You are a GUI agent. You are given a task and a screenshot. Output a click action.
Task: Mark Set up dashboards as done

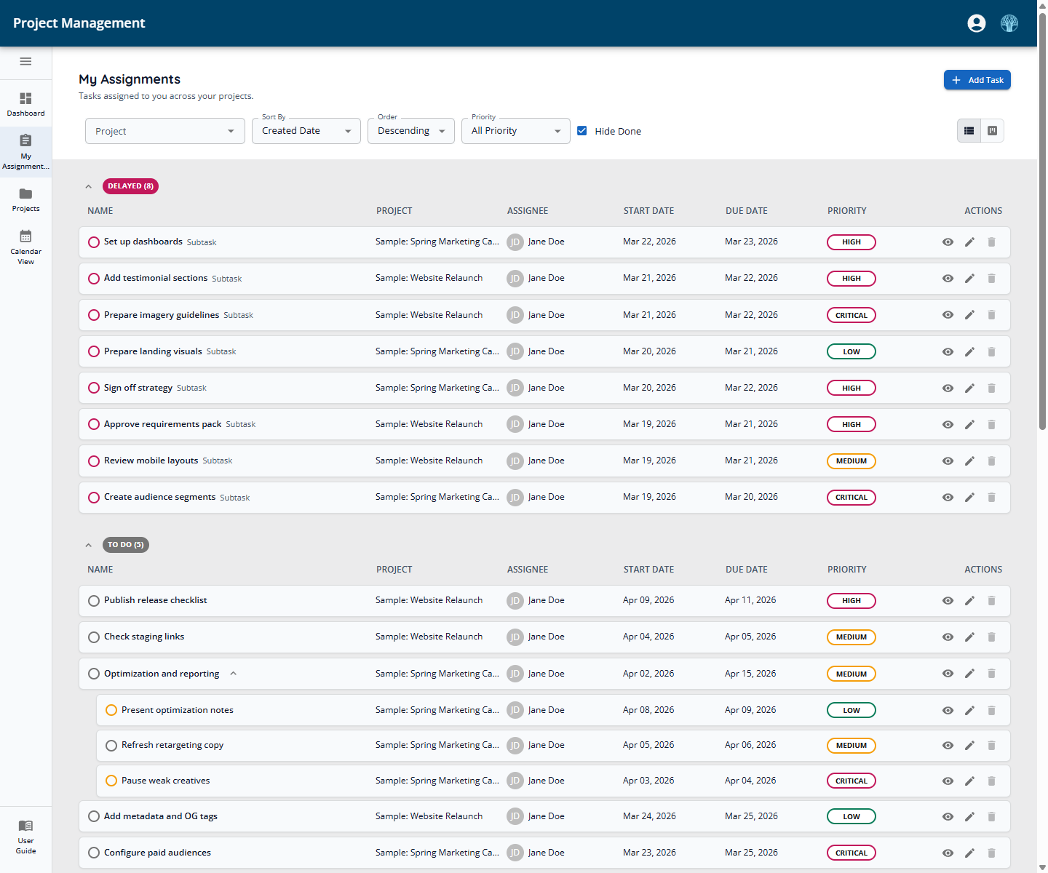[x=94, y=242]
